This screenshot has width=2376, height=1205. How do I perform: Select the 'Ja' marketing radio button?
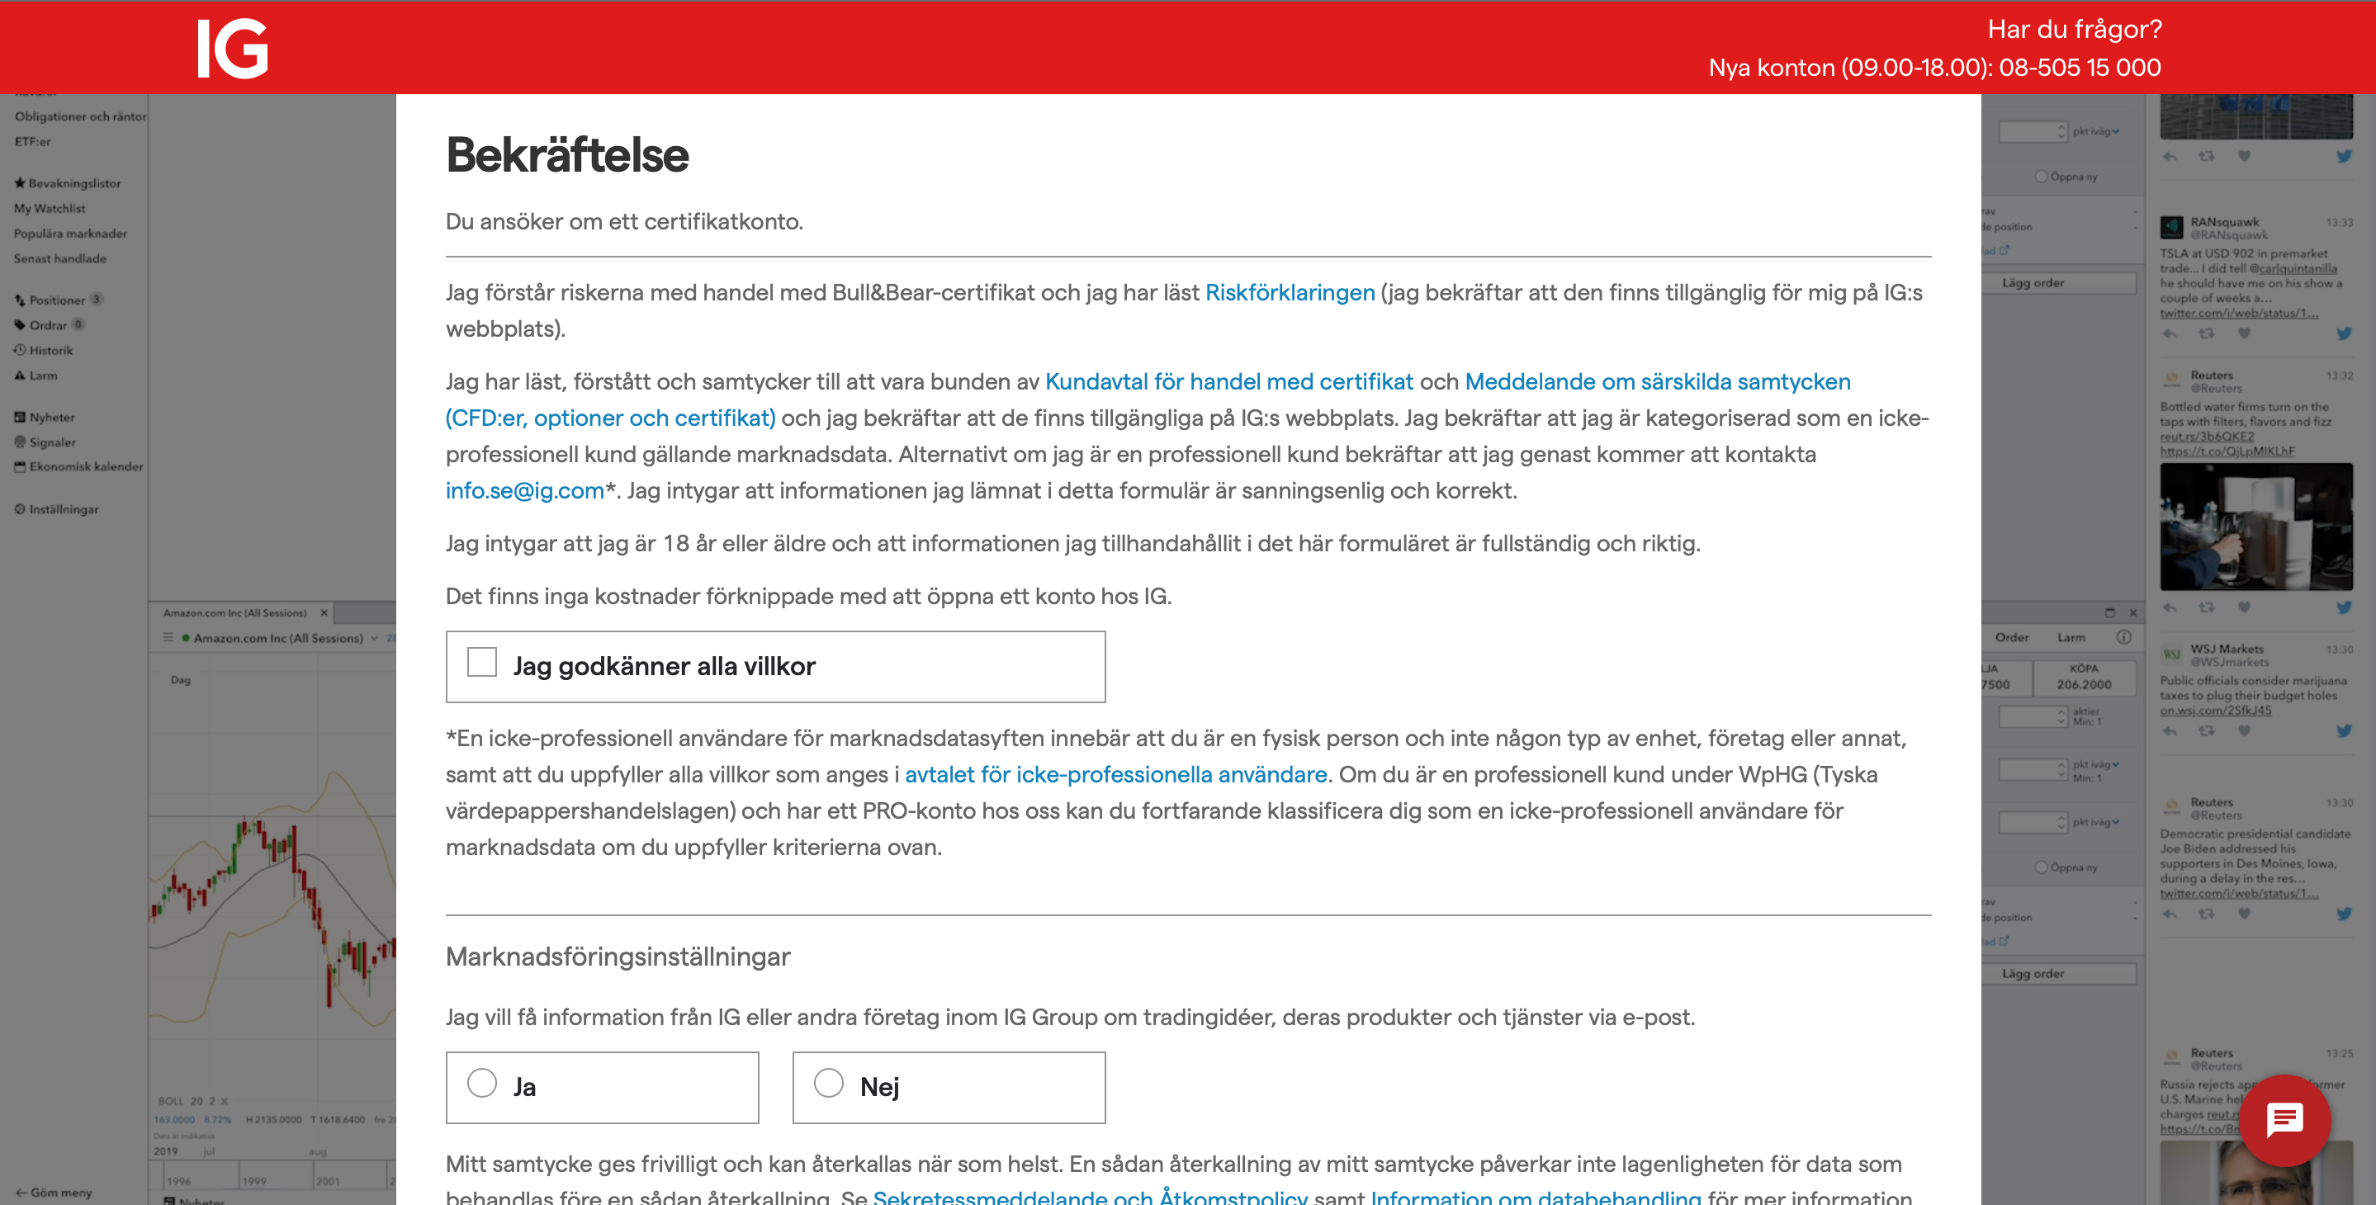481,1082
